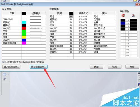Screen dimensions: 140x107
Task: Click the BYLAYER cell in the 焊缝 row
Action: click(83, 52)
